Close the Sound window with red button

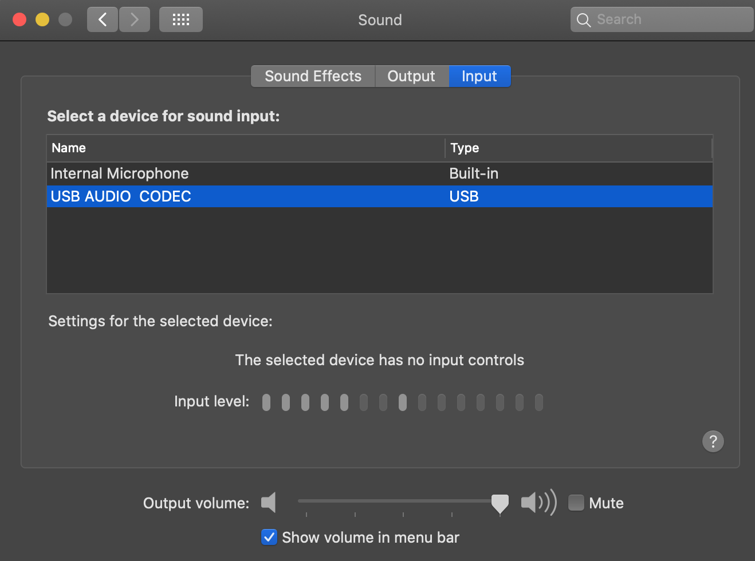point(19,19)
